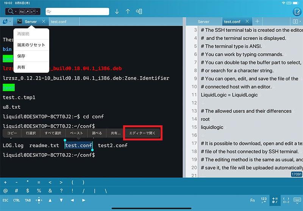The height and width of the screenshot is (211, 303).
Task: Add a new tab with plus button
Action: tap(257, 22)
